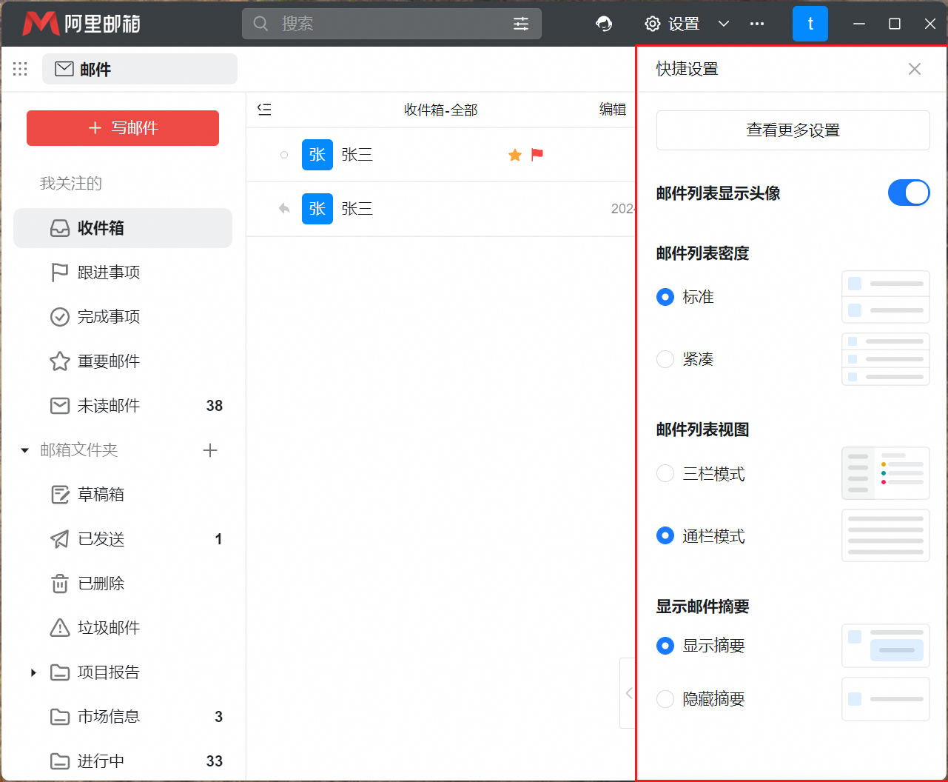Click the 通栏模式 layout thumbnail
The width and height of the screenshot is (948, 782).
[886, 535]
